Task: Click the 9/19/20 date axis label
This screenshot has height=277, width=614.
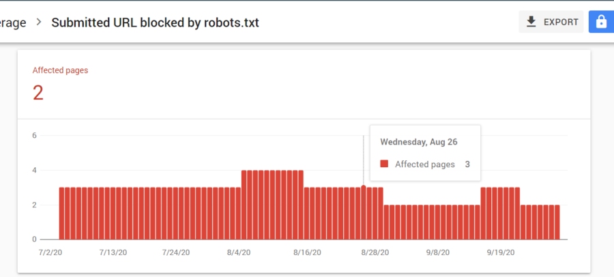Action: 500,252
